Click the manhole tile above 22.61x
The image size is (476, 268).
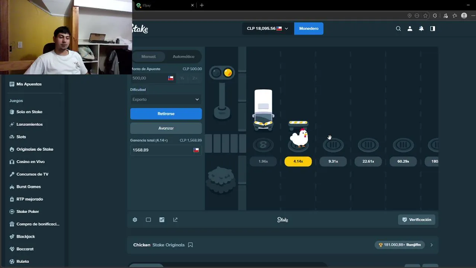tap(368, 145)
